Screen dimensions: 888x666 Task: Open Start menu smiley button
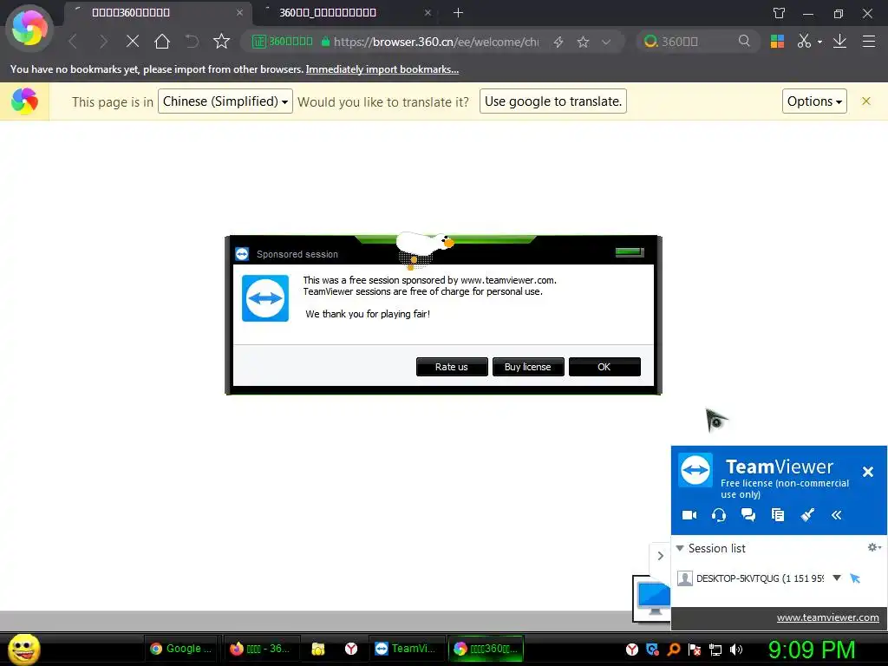pyautogui.click(x=23, y=649)
